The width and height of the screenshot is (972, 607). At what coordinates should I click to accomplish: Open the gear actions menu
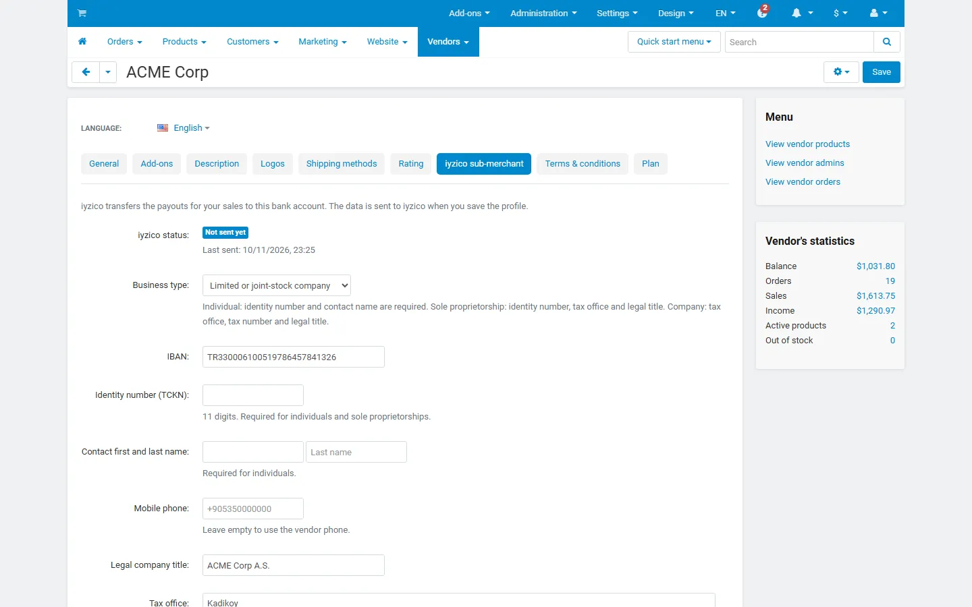(841, 72)
